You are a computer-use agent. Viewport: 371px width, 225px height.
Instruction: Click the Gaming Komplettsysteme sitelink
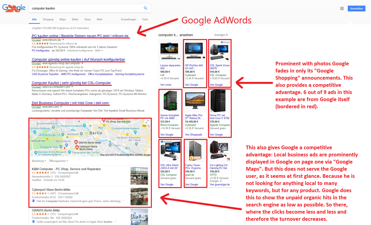click(x=129, y=74)
